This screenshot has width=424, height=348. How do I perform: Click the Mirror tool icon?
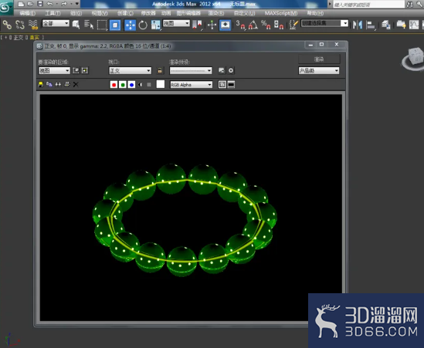[358, 25]
